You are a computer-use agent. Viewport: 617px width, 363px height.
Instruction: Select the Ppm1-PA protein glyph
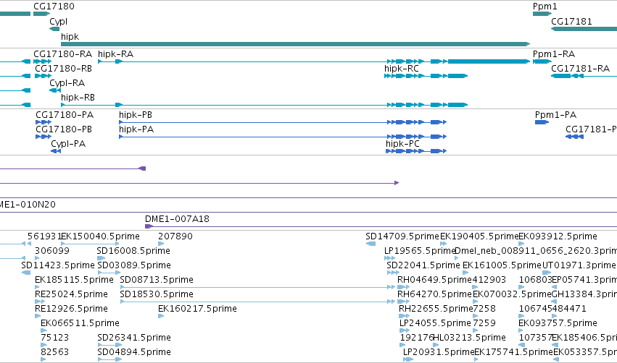pyautogui.click(x=542, y=122)
